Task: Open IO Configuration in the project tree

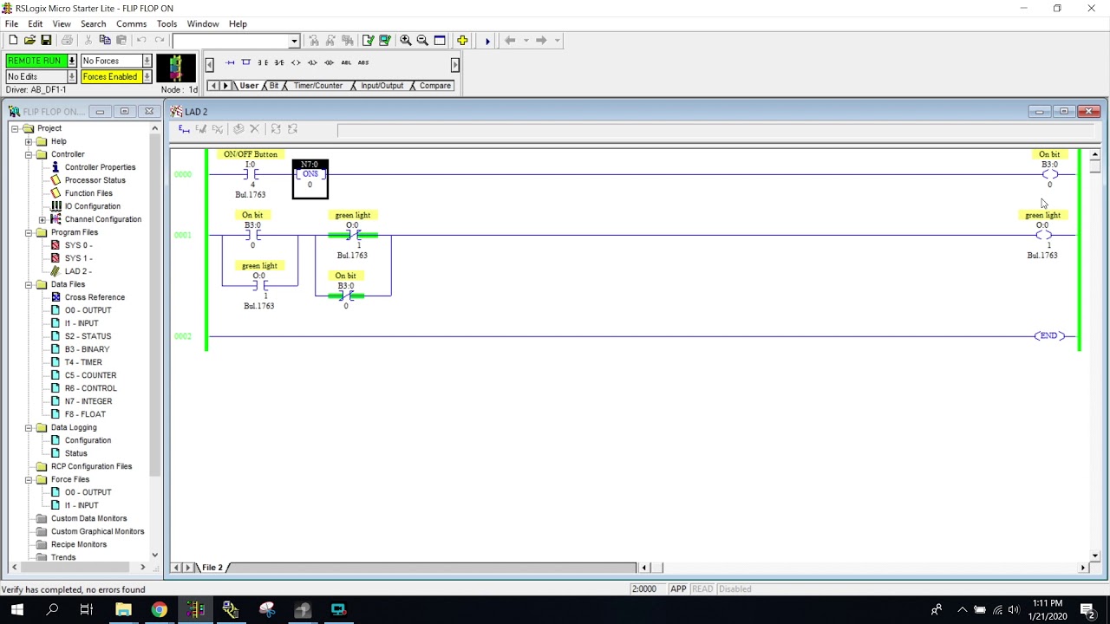Action: [x=92, y=206]
